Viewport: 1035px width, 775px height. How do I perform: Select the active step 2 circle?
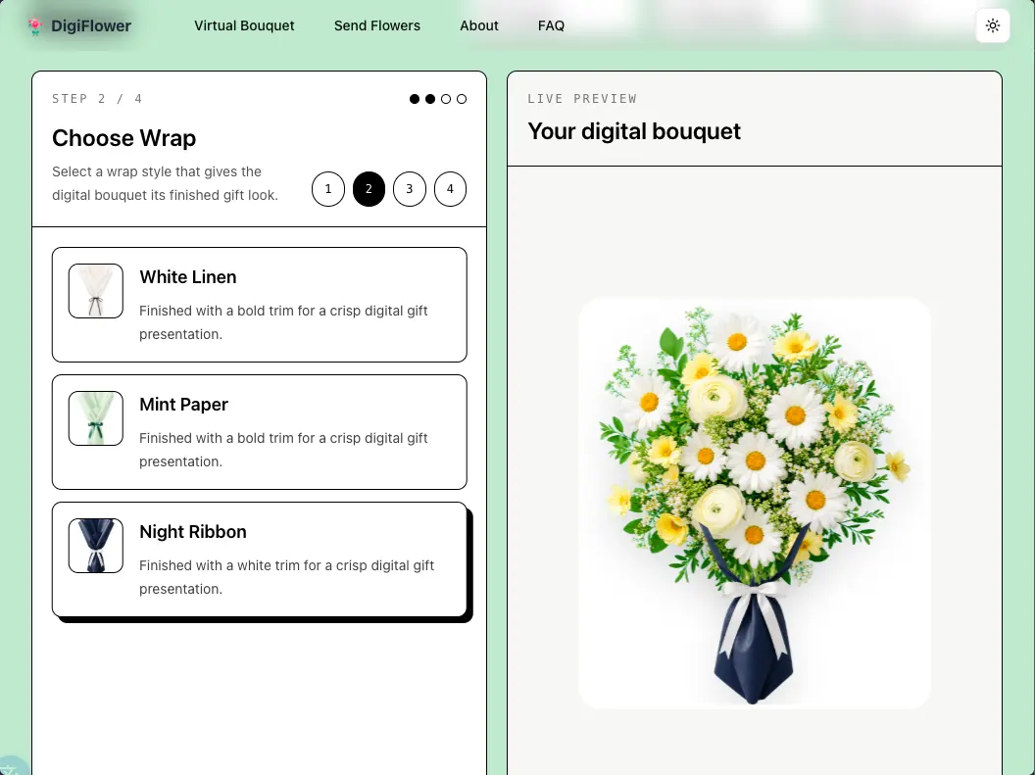point(369,189)
